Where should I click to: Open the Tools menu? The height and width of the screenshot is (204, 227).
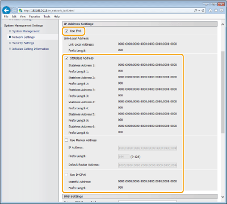click(47, 16)
